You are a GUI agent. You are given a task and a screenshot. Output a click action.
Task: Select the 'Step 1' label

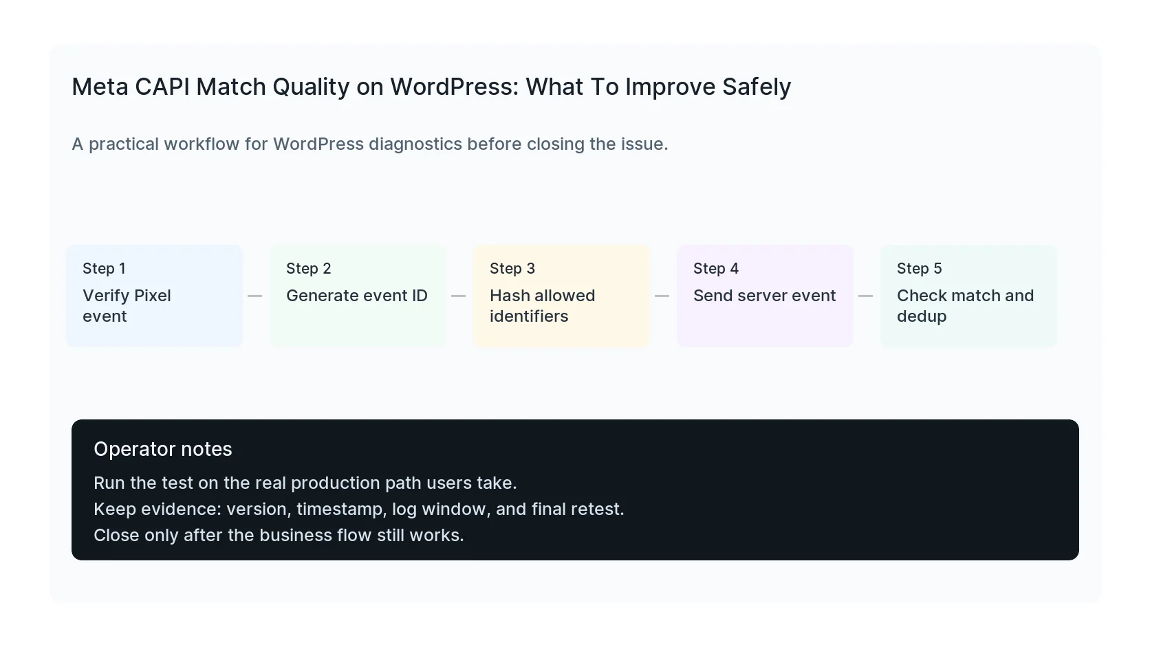click(x=104, y=268)
